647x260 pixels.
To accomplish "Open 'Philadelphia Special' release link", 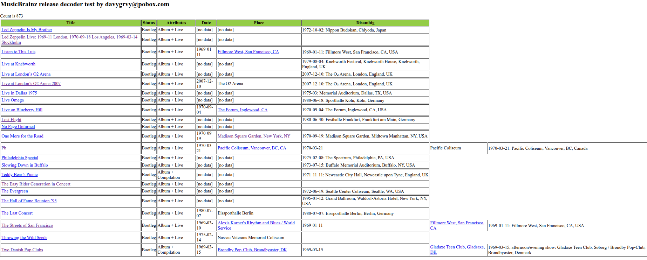I will [20, 158].
